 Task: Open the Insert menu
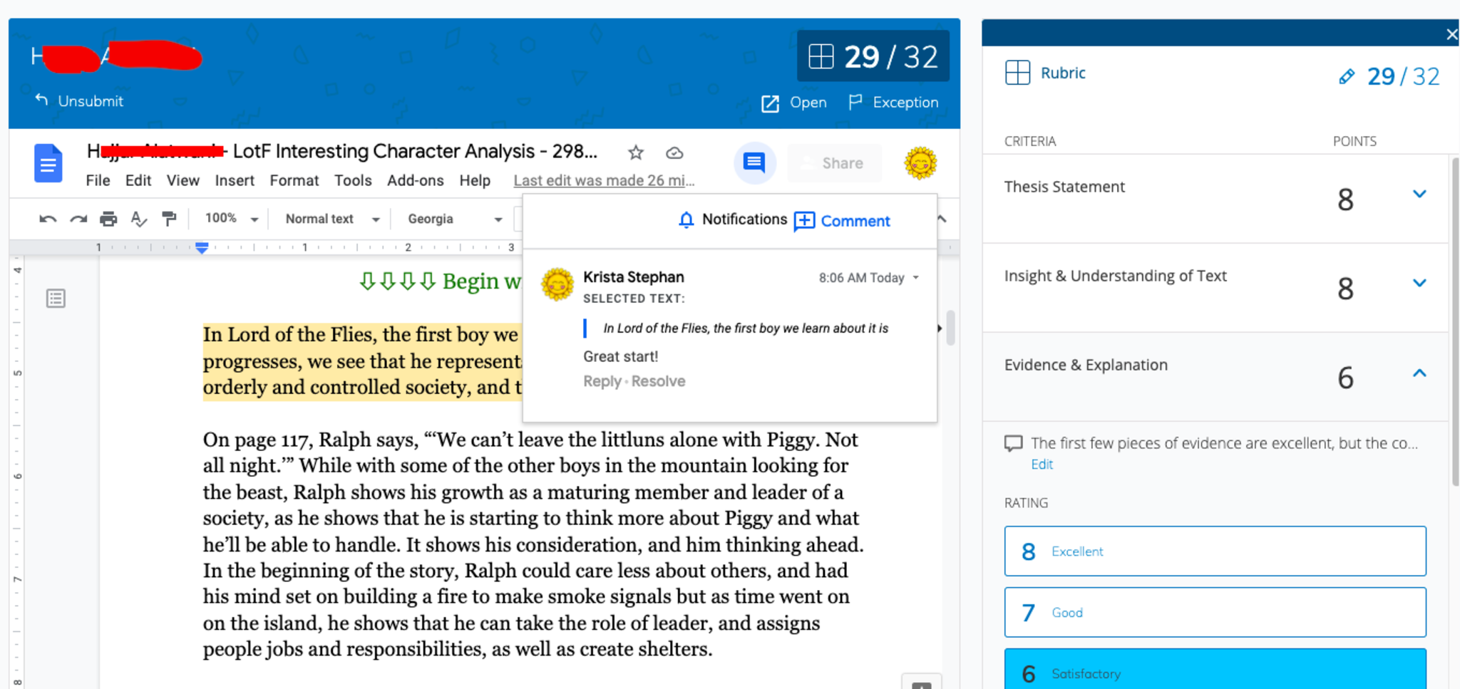point(235,180)
